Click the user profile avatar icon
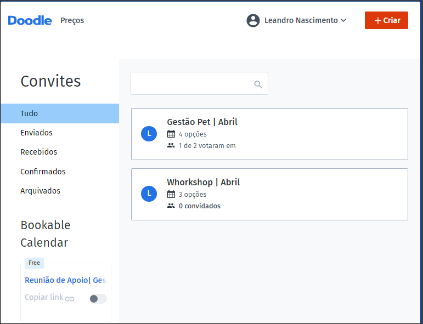 point(253,20)
